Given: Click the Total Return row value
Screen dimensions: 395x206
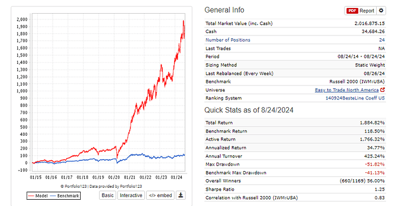Looking at the screenshot, I should (x=372, y=123).
